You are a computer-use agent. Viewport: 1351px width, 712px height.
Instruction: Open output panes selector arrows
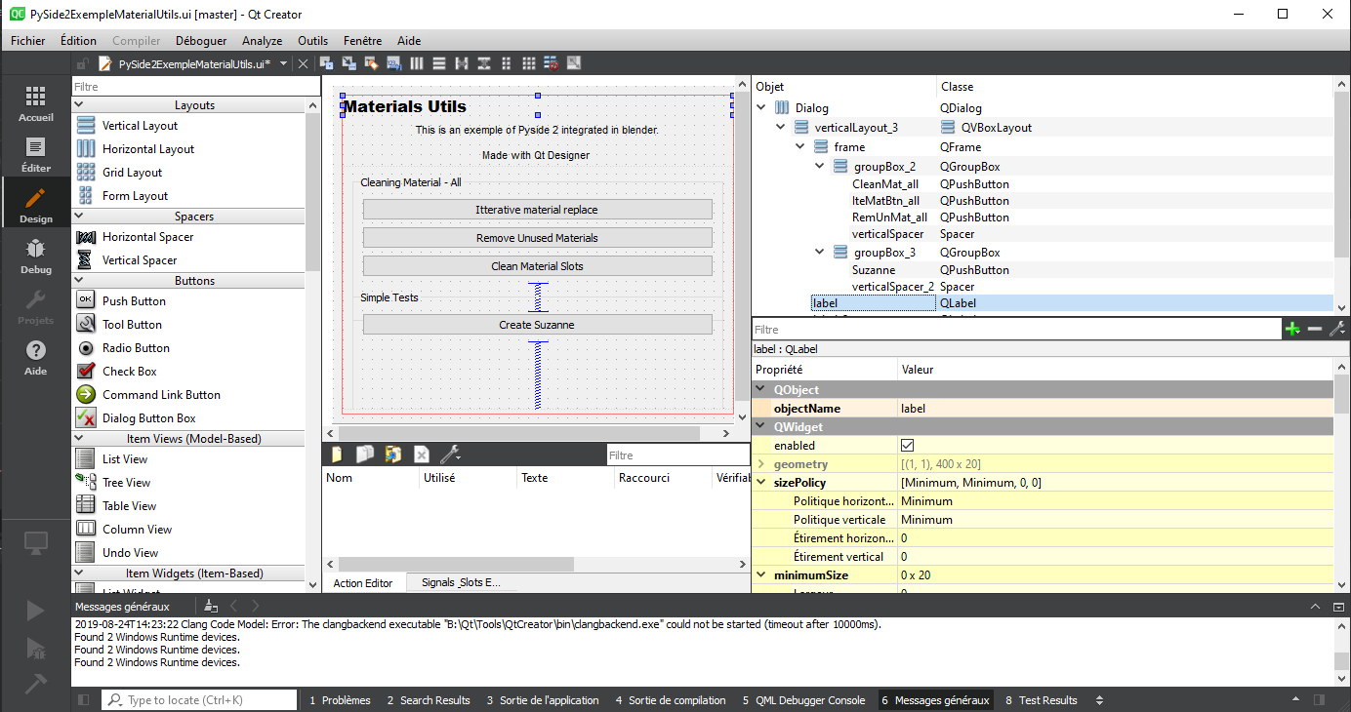tap(1100, 700)
